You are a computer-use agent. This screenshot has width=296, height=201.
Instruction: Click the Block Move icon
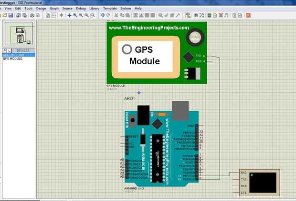pos(141,15)
